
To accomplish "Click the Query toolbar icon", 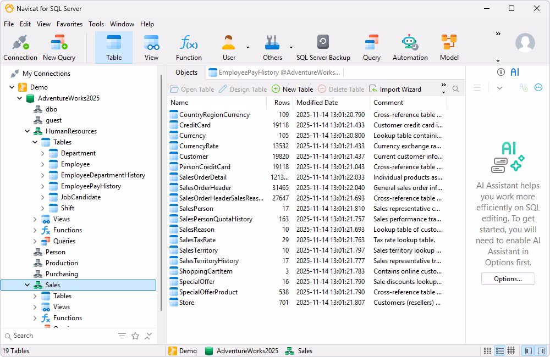I will click(371, 48).
